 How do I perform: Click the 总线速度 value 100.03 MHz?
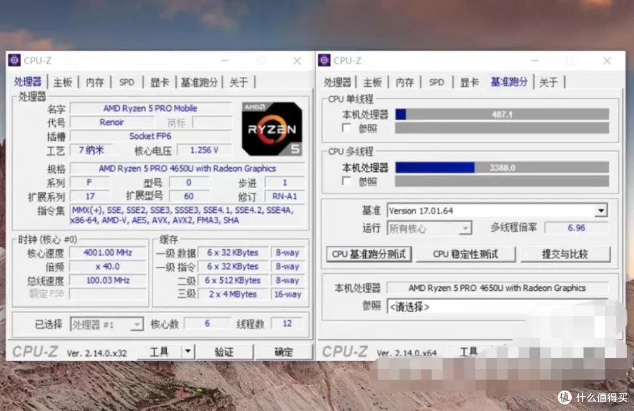point(107,280)
